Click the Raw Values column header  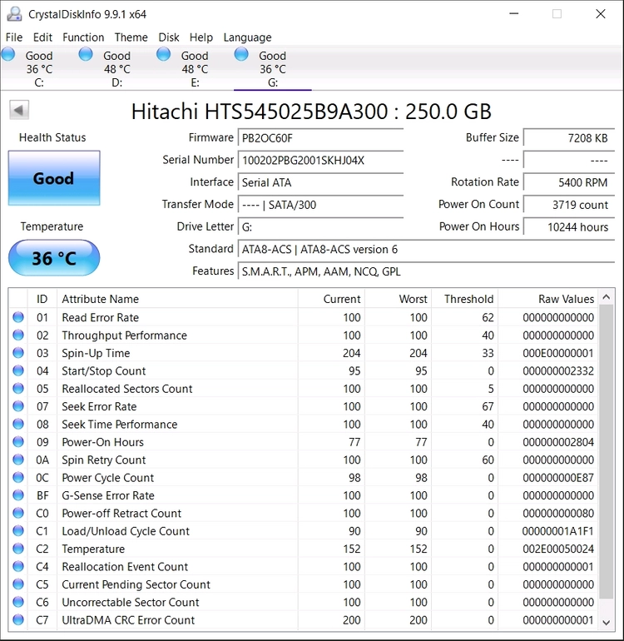(548, 299)
